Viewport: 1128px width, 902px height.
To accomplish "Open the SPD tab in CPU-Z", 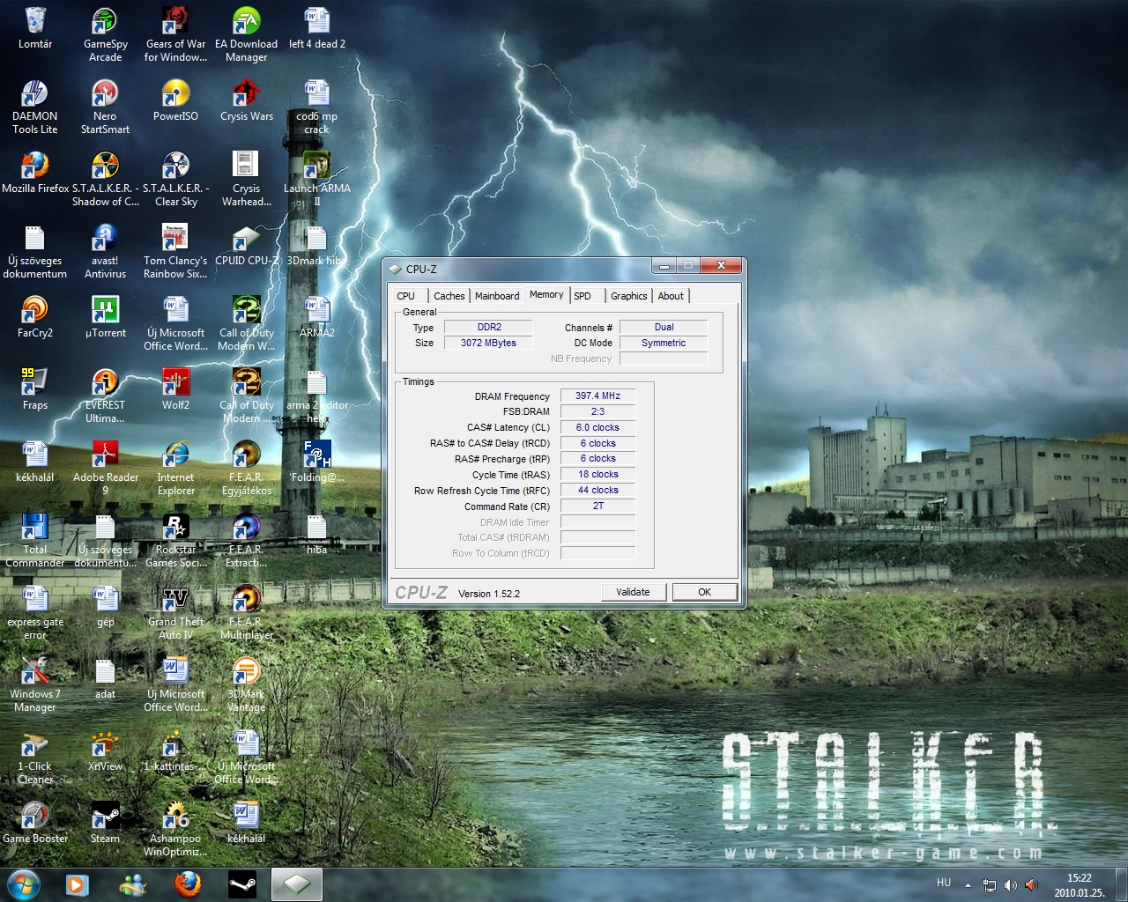I will [x=583, y=296].
